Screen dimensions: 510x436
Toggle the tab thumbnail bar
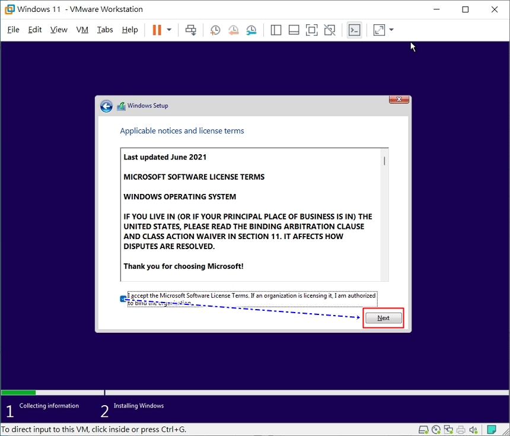294,30
